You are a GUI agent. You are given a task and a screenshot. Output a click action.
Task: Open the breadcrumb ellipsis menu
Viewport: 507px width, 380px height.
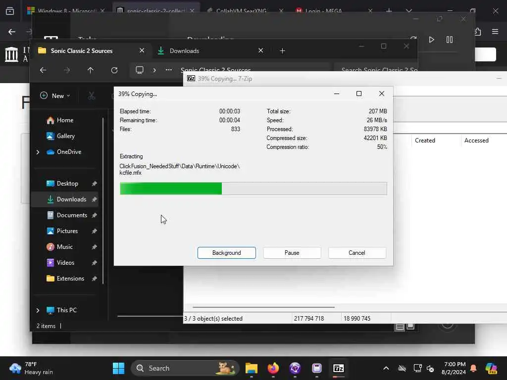pos(169,70)
